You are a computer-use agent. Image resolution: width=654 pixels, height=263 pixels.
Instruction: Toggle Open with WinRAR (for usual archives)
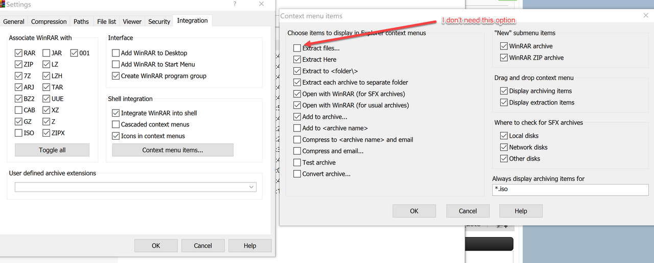tap(297, 105)
